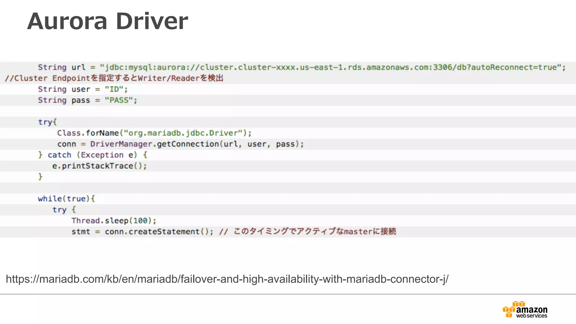Click the Class.forName mariadb driver line
The image size is (576, 324).
tap(154, 133)
